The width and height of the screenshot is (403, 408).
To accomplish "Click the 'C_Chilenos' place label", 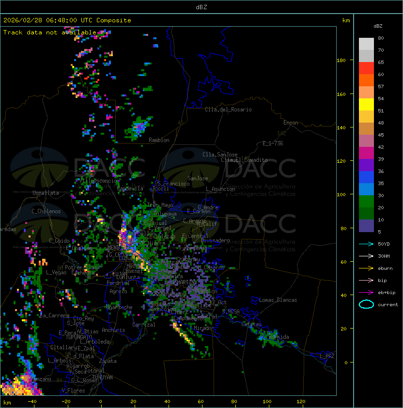I will point(46,211).
